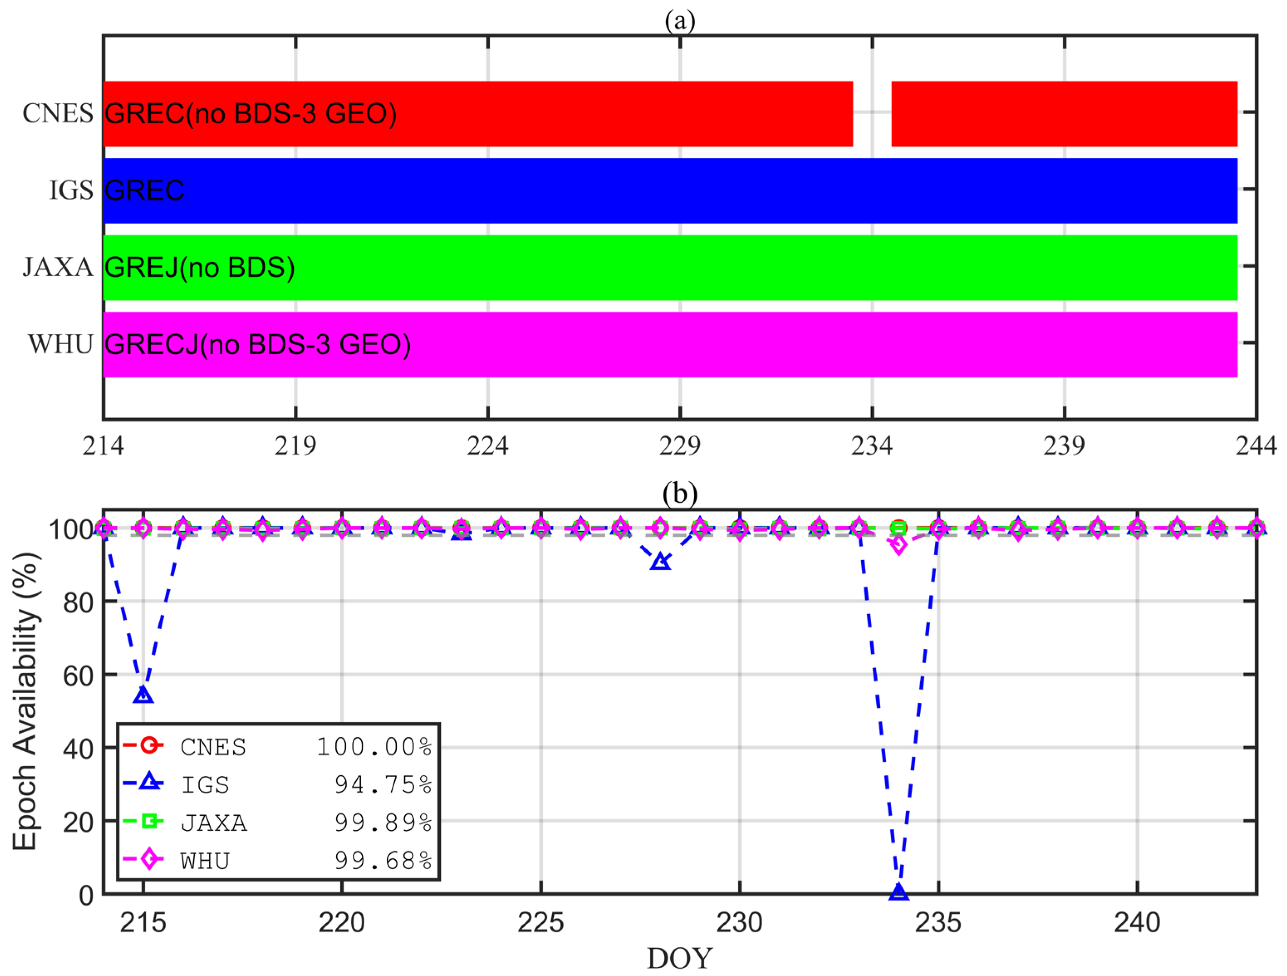Click the blue IGS GREC bar

(x=669, y=191)
